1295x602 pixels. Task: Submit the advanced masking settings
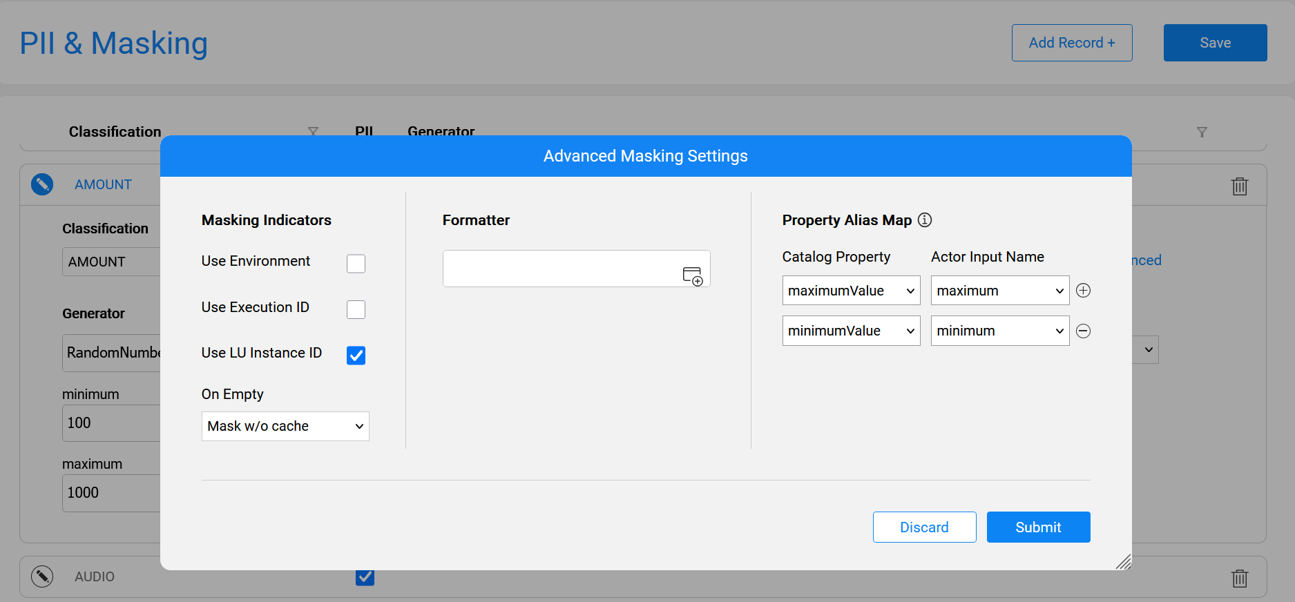tap(1038, 527)
